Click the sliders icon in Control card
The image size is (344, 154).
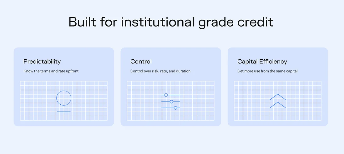(171, 102)
